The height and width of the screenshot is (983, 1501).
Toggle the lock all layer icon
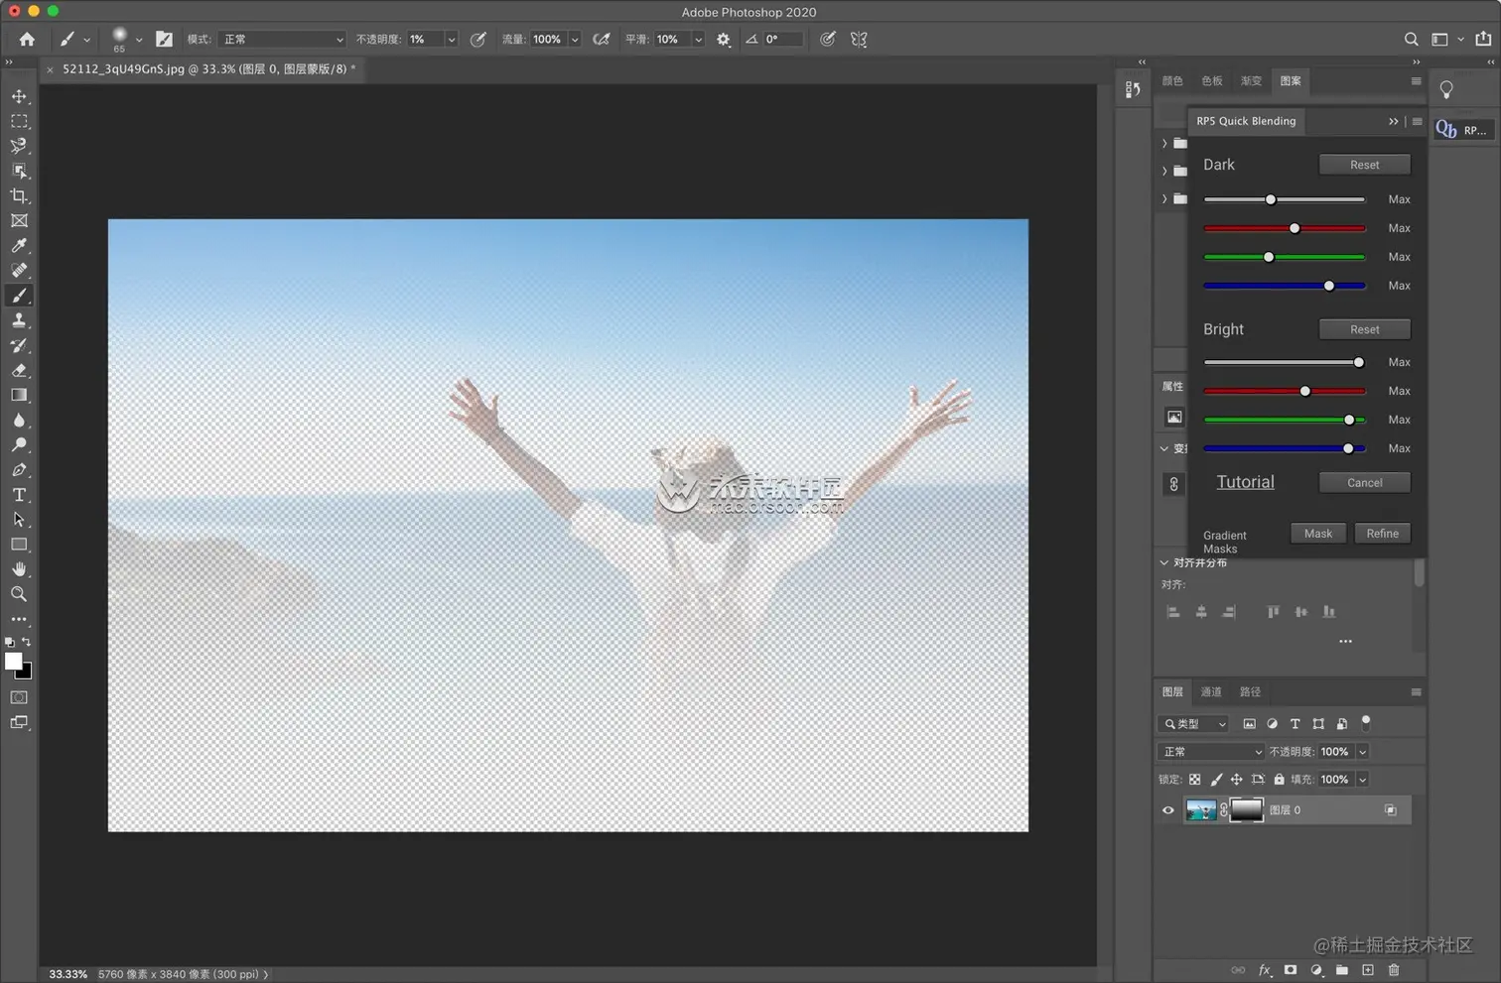coord(1279,780)
